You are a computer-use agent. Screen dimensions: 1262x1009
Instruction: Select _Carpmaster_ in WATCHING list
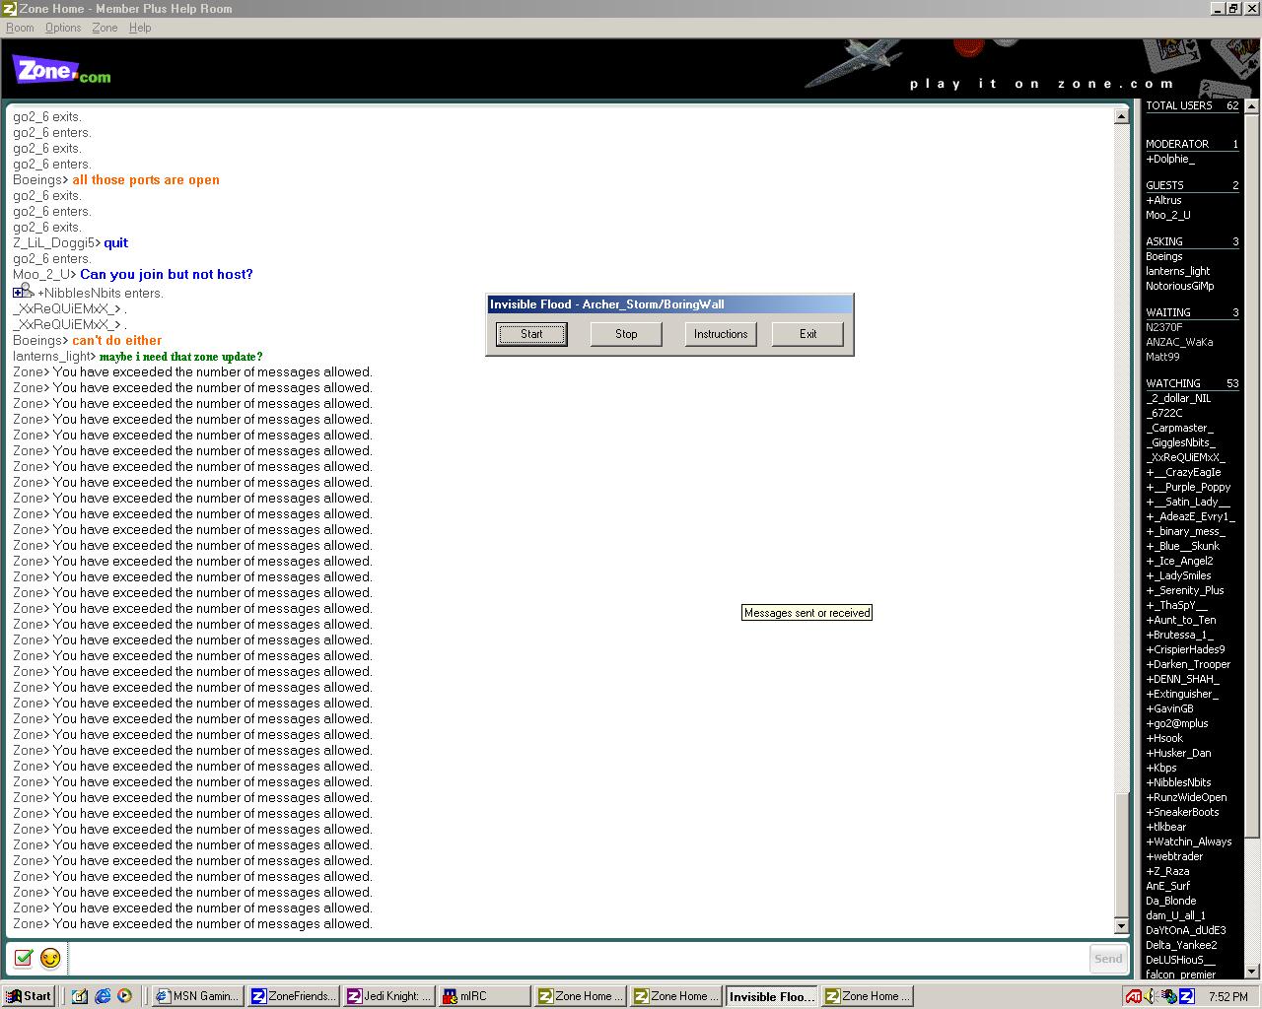point(1180,428)
